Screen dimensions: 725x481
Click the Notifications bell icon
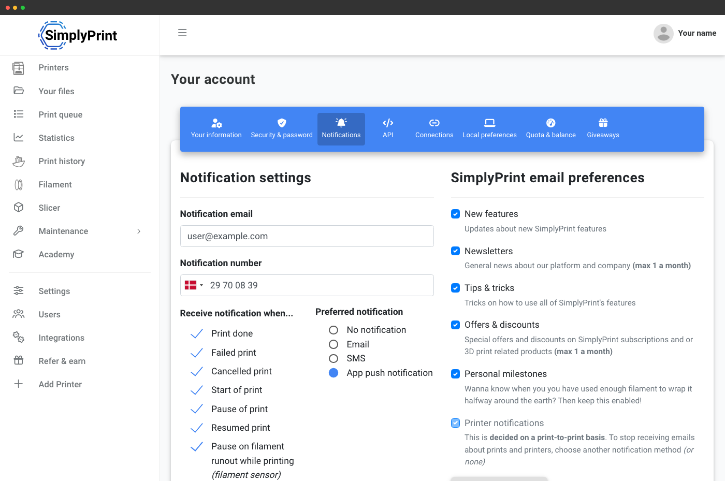[341, 123]
